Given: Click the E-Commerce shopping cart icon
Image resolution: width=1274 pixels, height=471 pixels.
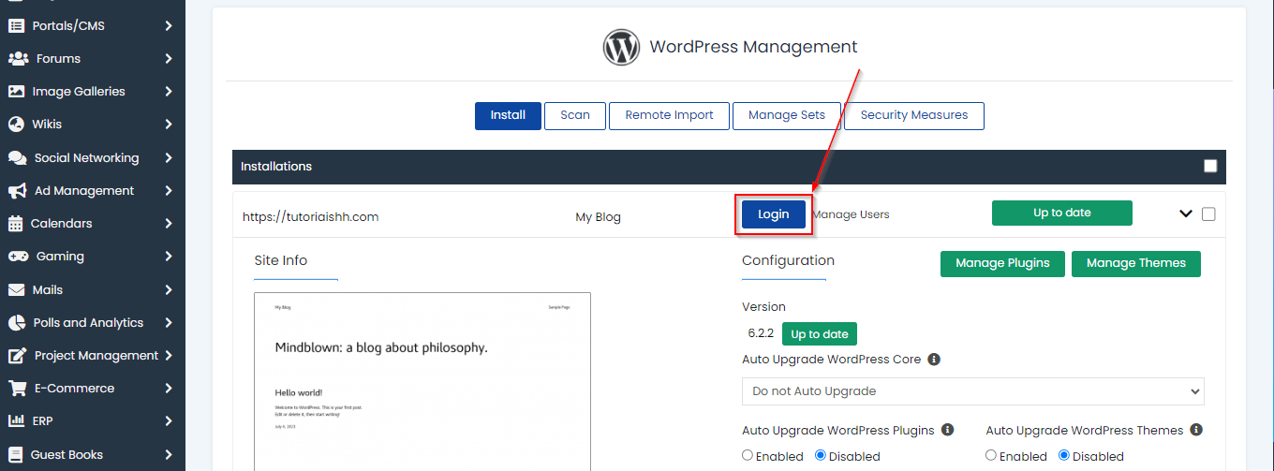Looking at the screenshot, I should coord(17,389).
